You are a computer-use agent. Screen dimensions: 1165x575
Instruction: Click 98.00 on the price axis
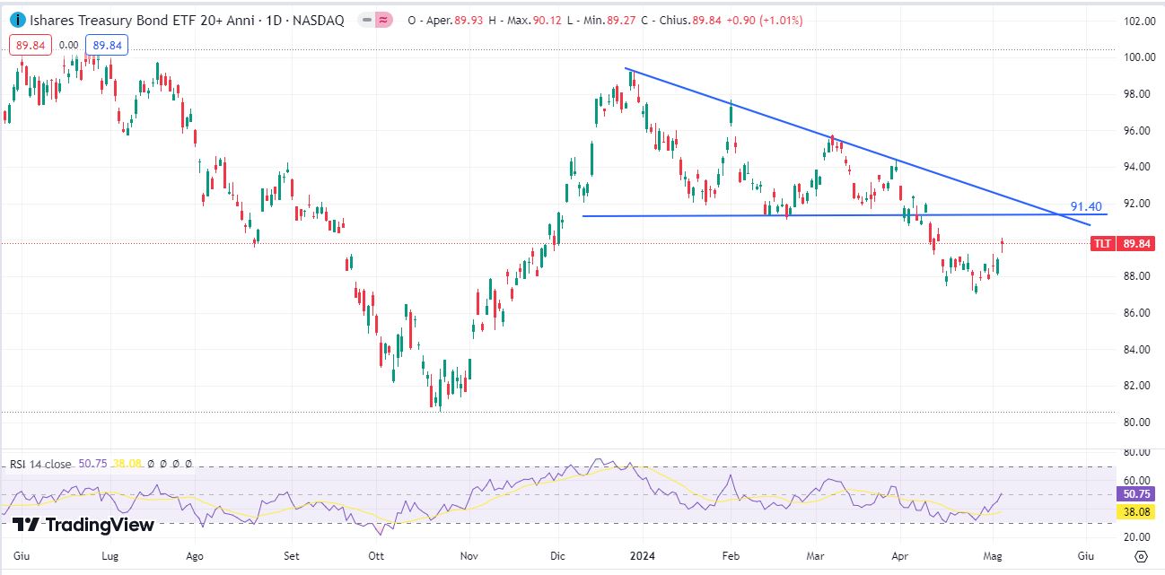click(x=1137, y=94)
